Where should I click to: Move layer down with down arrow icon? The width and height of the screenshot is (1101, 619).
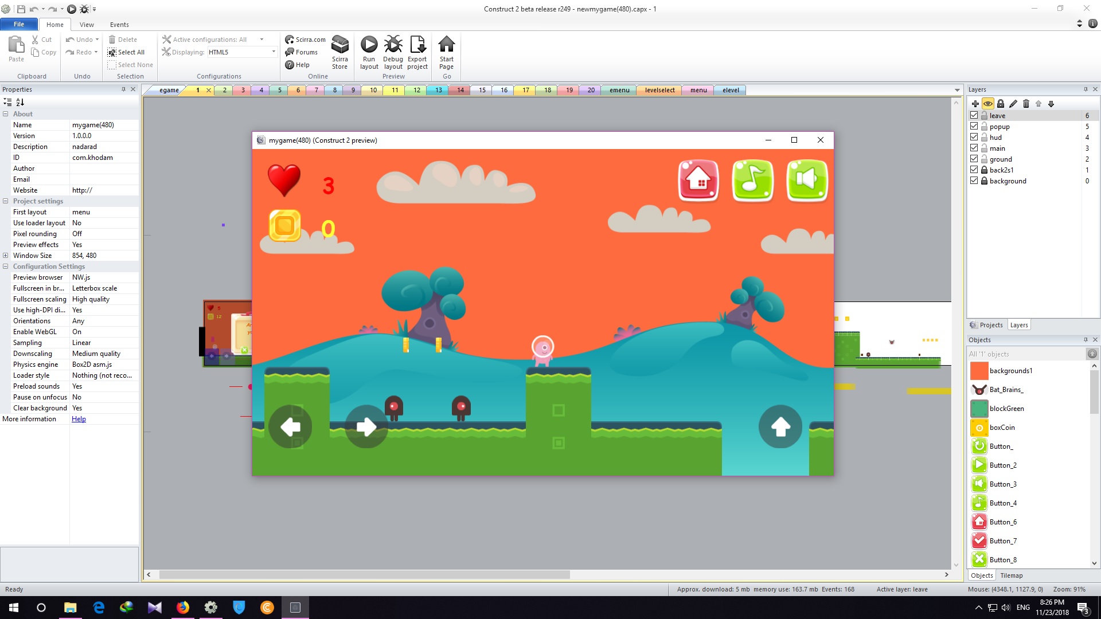(1051, 104)
